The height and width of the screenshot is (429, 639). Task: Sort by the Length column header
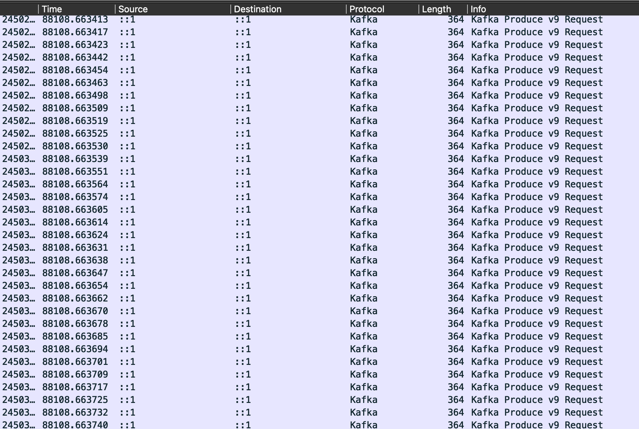[x=436, y=9]
